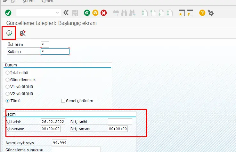Open the Yardım menu
Screen dimensions: 236x152
click(x=47, y=1)
